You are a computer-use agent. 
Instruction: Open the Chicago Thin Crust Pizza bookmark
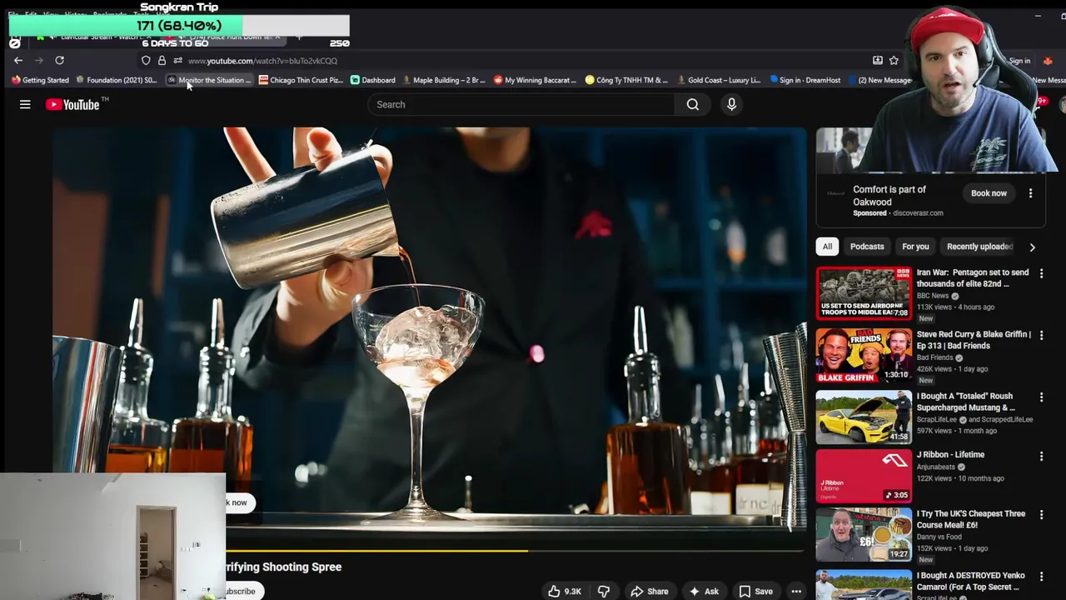[301, 80]
